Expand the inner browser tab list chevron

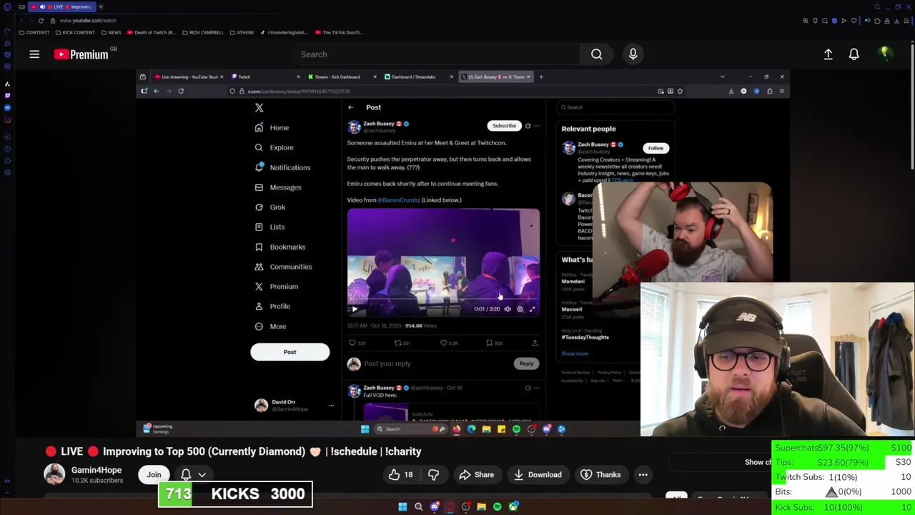722,77
